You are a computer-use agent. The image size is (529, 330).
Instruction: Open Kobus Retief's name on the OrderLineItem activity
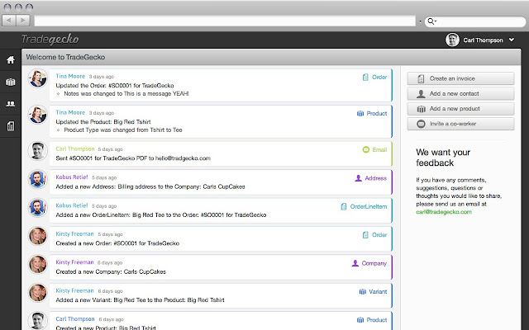coord(72,205)
